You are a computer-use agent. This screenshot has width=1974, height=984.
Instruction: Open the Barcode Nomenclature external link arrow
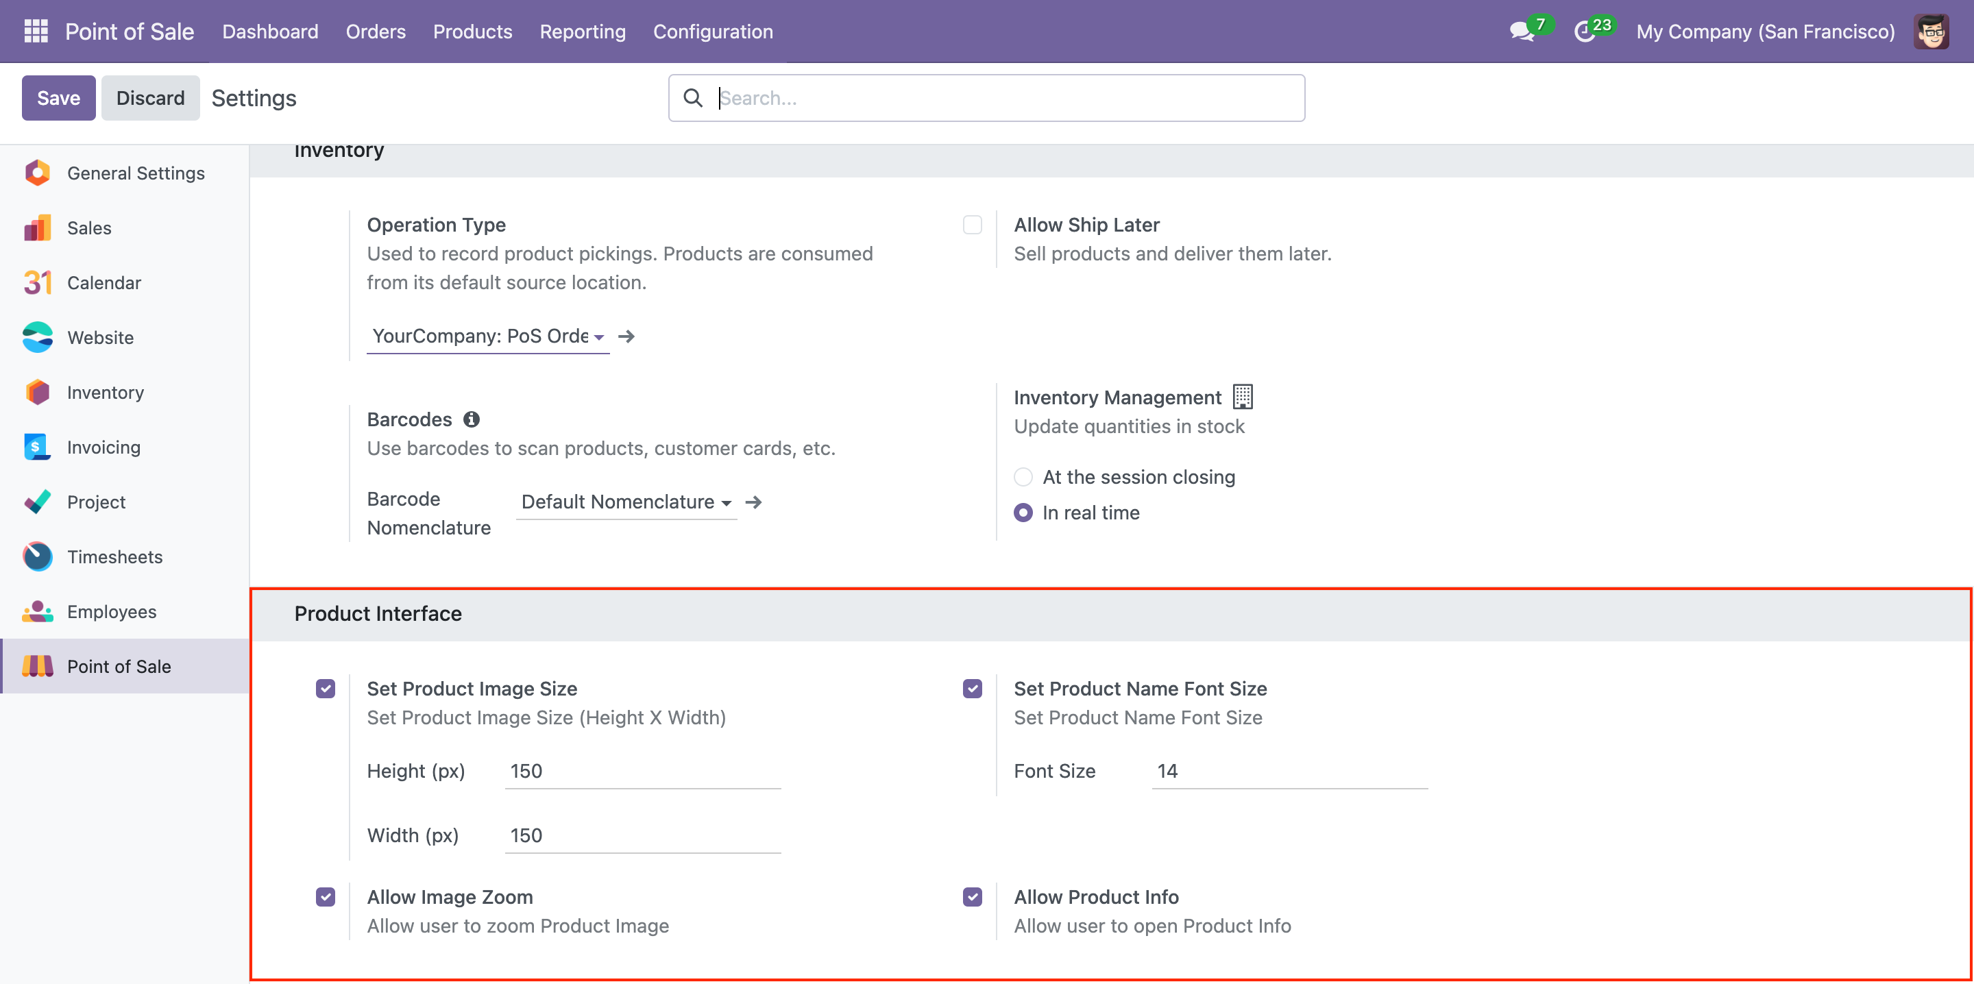click(753, 502)
